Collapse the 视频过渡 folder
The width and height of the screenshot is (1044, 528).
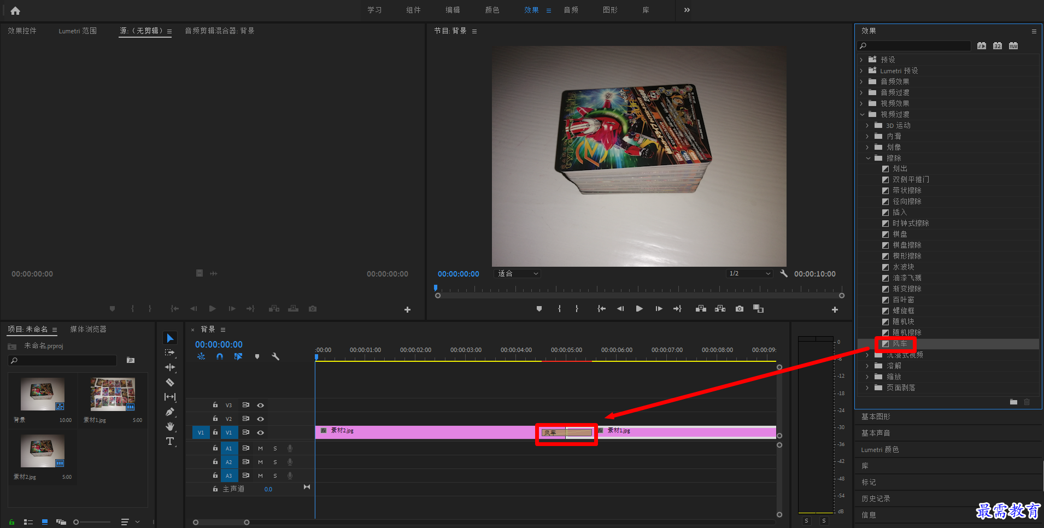click(x=862, y=114)
